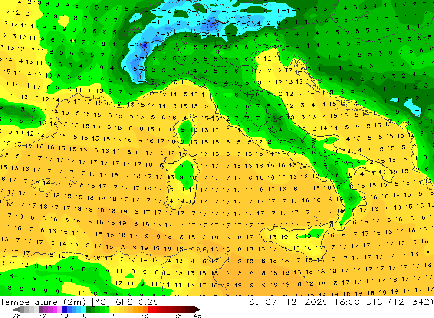Click the legend's right dark arrow tip
The image size is (434, 318).
[x=197, y=309]
